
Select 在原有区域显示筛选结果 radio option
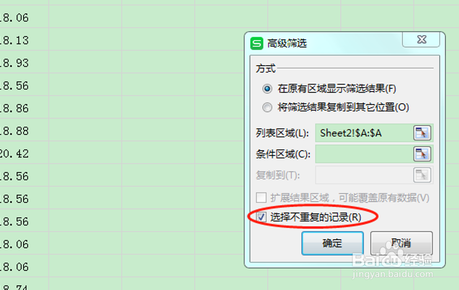point(267,89)
